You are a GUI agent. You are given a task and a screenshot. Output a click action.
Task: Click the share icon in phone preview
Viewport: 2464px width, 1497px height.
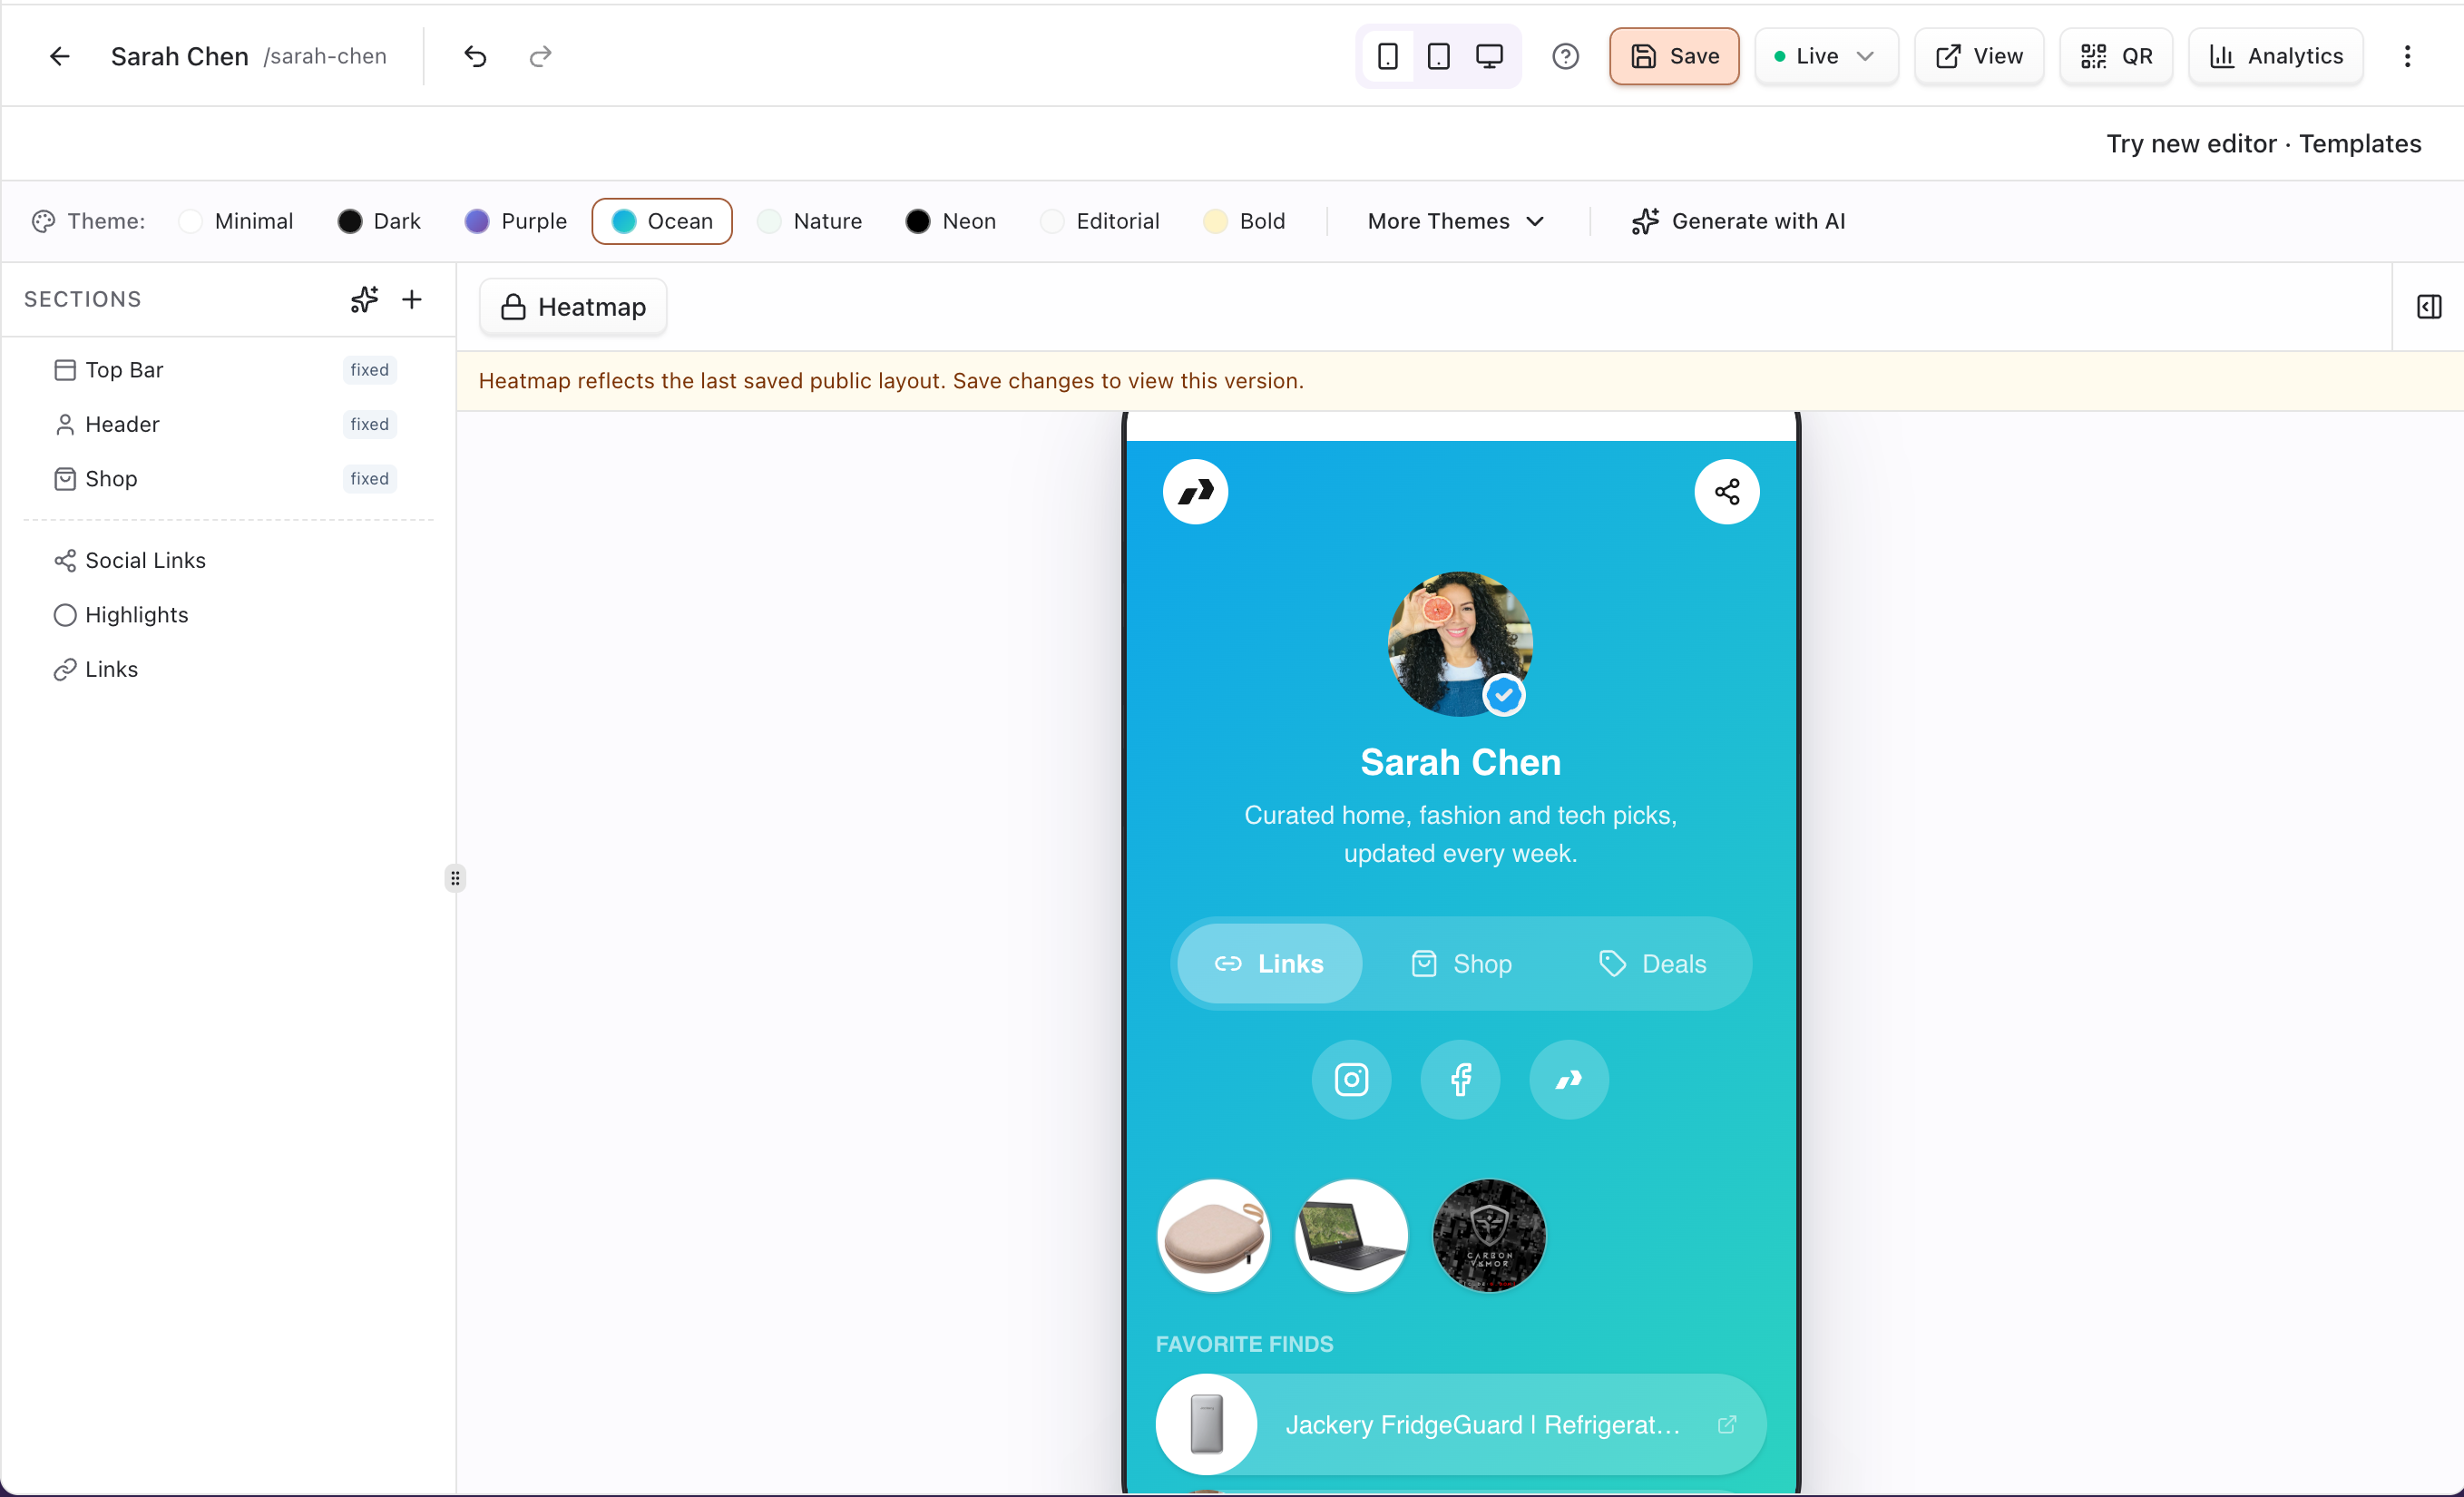coord(1726,491)
